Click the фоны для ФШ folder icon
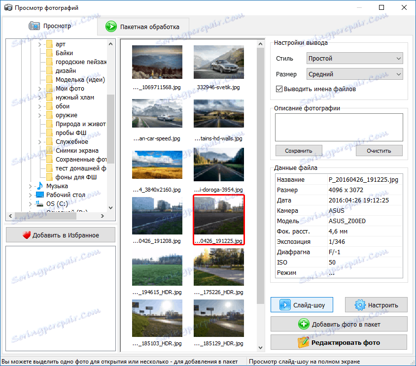The height and width of the screenshot is (366, 416). 49,177
